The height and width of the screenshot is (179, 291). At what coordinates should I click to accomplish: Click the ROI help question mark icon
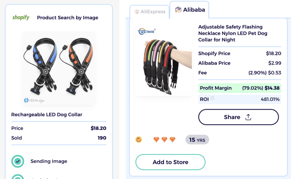[x=212, y=99]
